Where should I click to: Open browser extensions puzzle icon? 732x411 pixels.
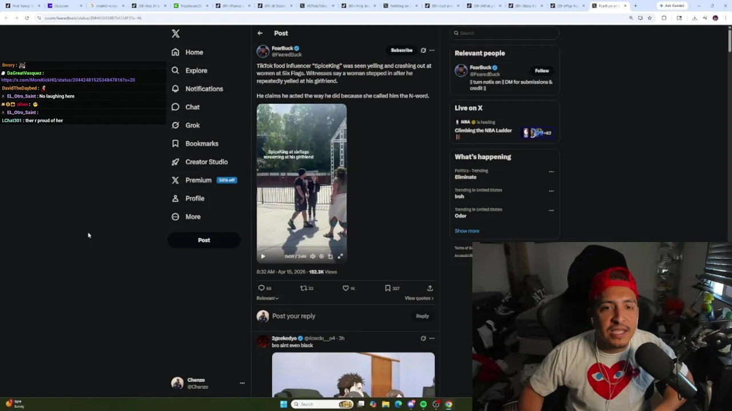pos(664,18)
